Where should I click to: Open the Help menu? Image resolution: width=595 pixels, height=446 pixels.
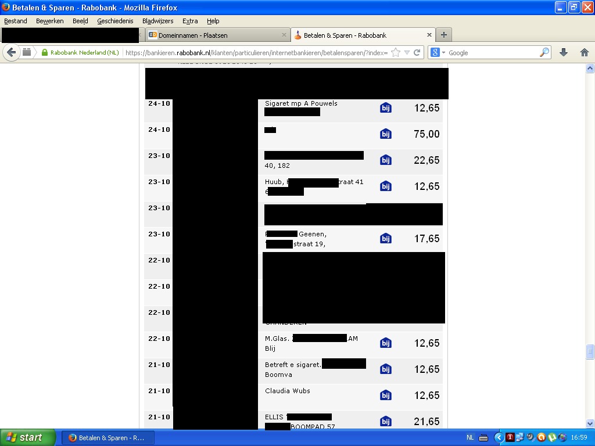(213, 21)
